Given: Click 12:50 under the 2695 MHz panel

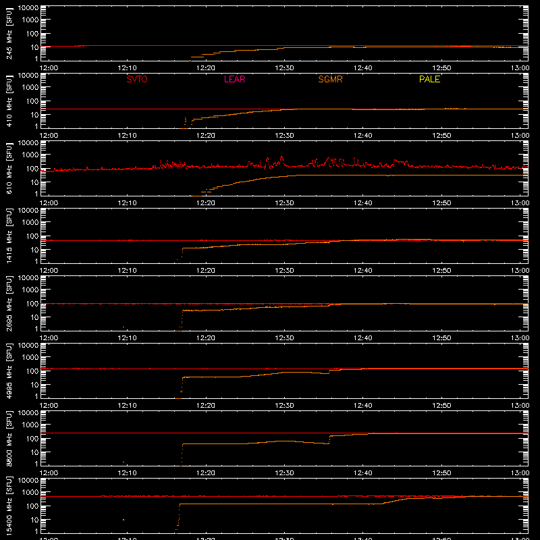Looking at the screenshot, I should click(x=441, y=338).
